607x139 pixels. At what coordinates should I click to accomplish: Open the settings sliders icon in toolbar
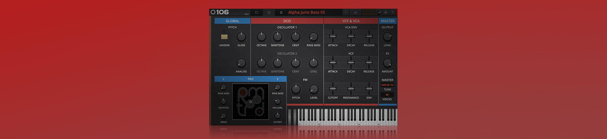(x=281, y=12)
